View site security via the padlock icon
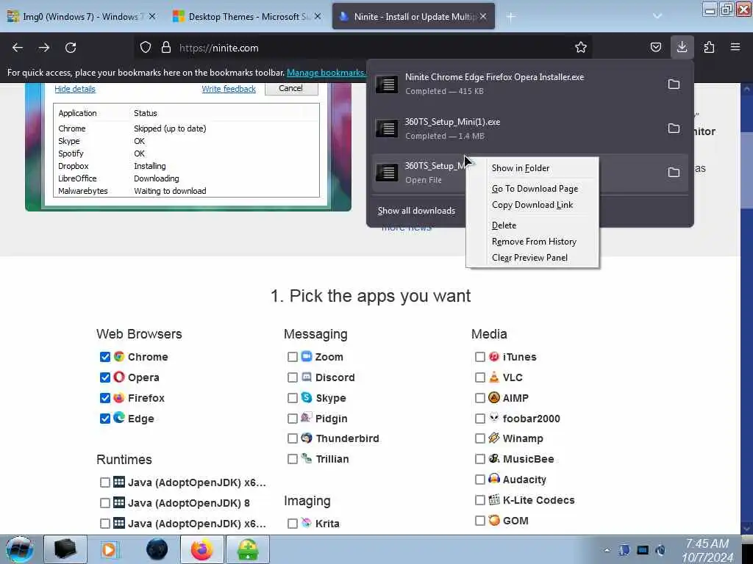The width and height of the screenshot is (753, 564). [166, 48]
